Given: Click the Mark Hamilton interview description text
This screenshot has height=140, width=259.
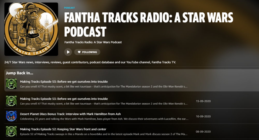Looking at the screenshot, I should [104, 119].
